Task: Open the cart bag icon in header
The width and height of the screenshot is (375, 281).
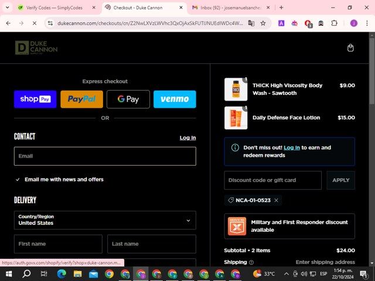Action: coord(350,48)
